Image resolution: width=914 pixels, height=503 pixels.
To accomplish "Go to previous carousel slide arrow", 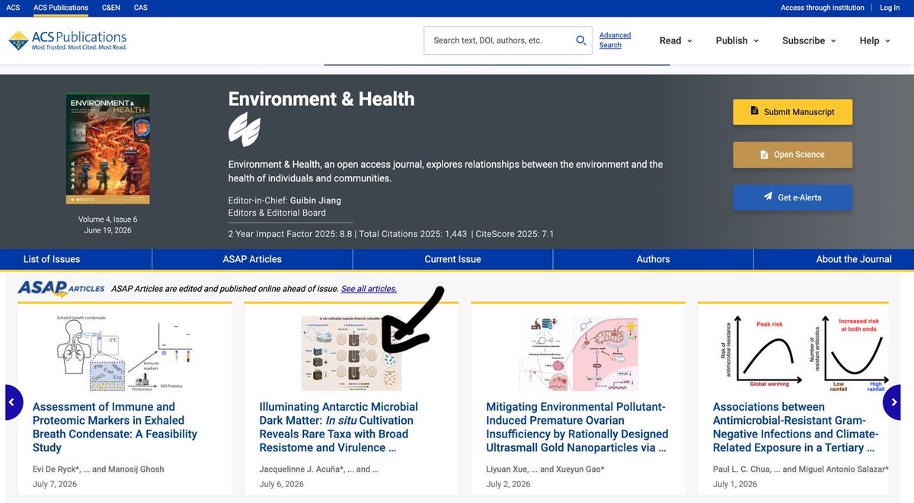I will (x=13, y=402).
